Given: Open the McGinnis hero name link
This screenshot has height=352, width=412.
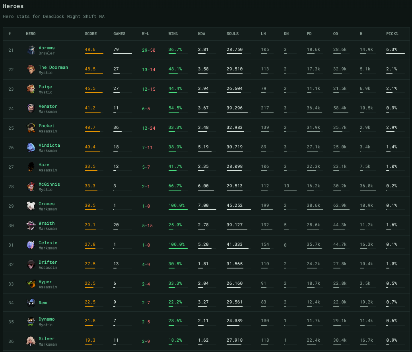Looking at the screenshot, I should 49,184.
